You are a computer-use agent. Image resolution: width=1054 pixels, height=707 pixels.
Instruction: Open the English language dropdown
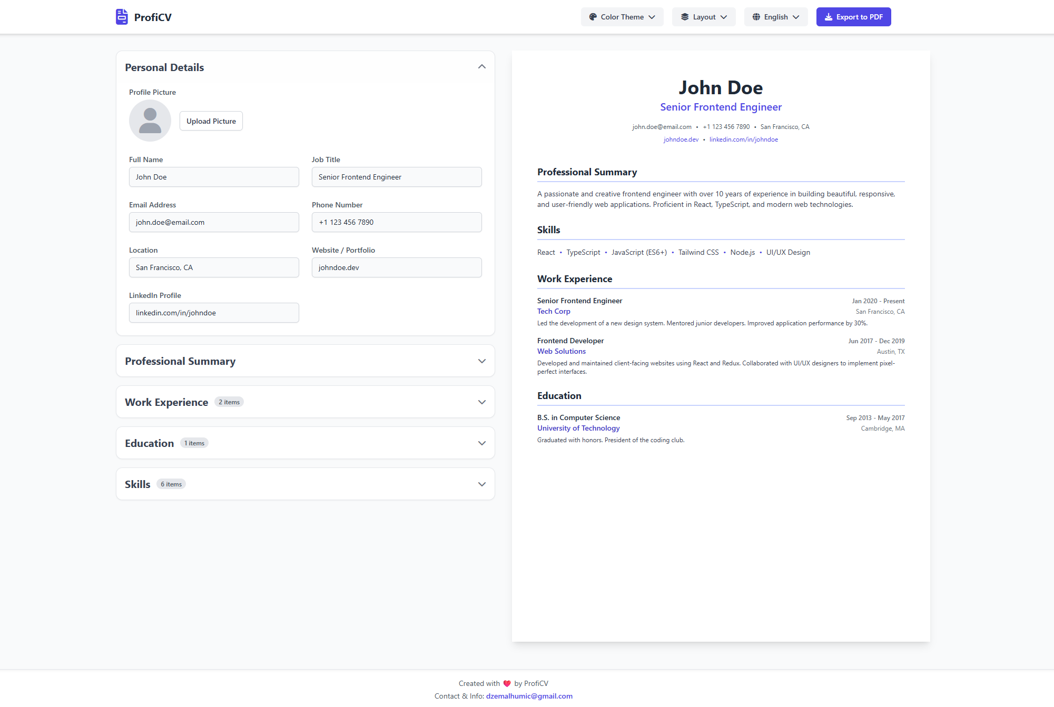pyautogui.click(x=776, y=17)
